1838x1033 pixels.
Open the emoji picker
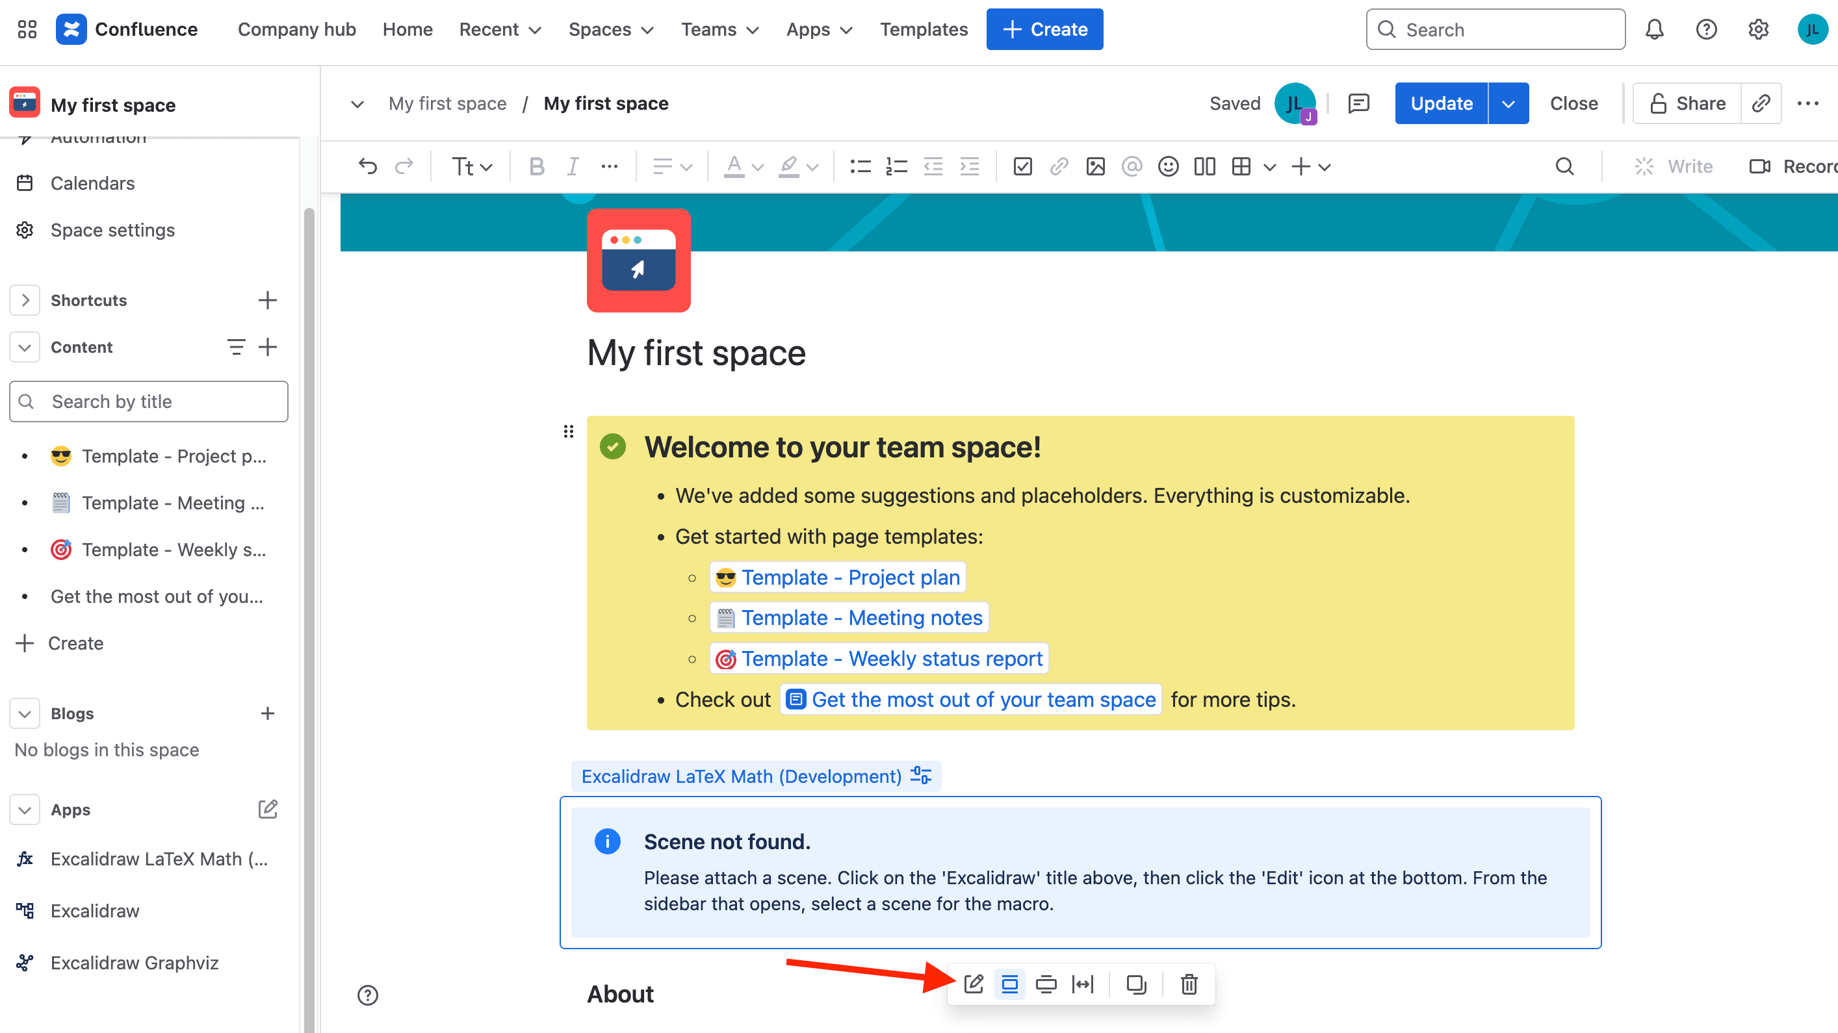(x=1168, y=166)
